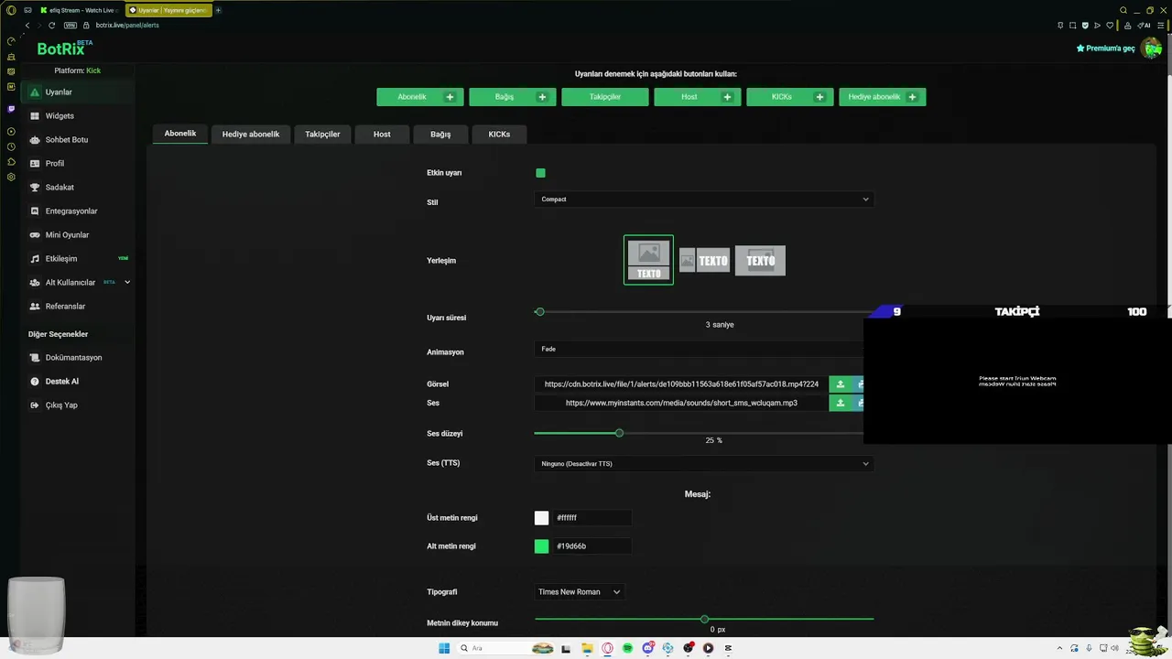Test the Takipçiler alert button

coord(605,97)
